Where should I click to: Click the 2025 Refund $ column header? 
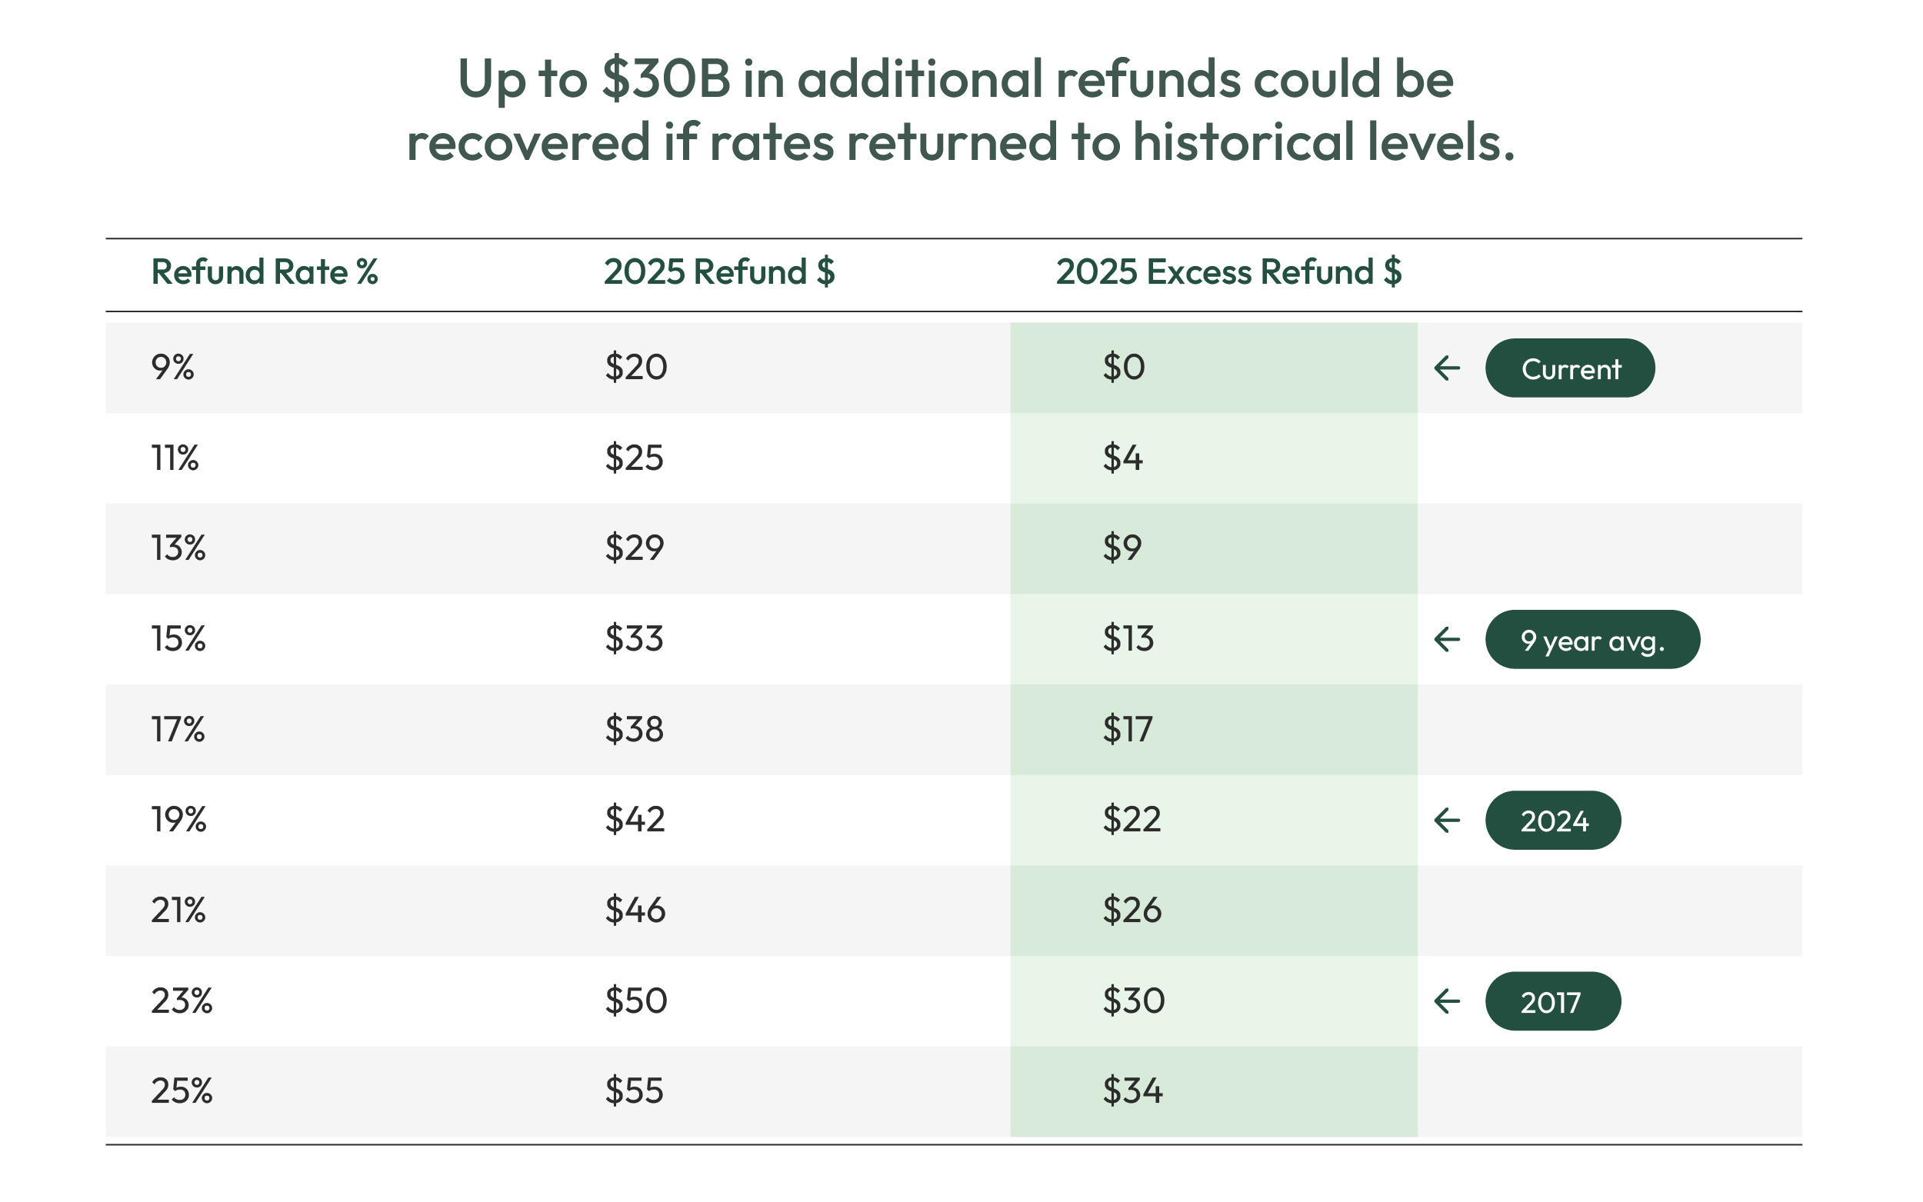pyautogui.click(x=718, y=272)
